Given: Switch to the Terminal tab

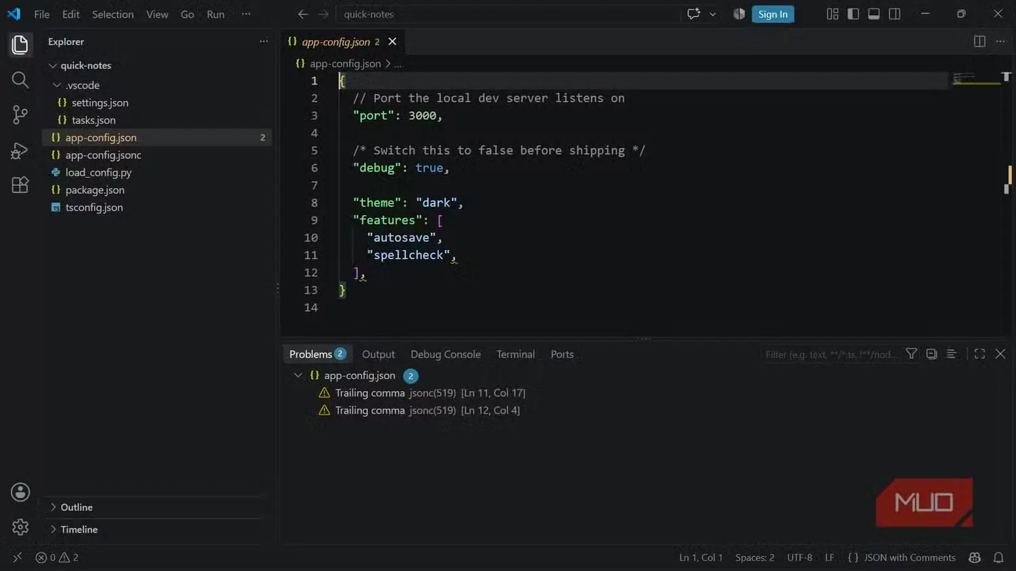Looking at the screenshot, I should (515, 355).
